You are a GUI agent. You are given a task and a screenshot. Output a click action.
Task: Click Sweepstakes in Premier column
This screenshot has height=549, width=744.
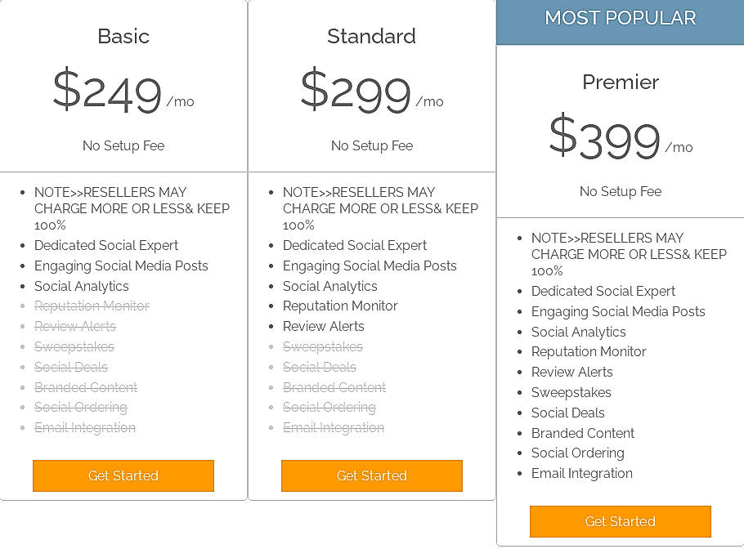(571, 392)
